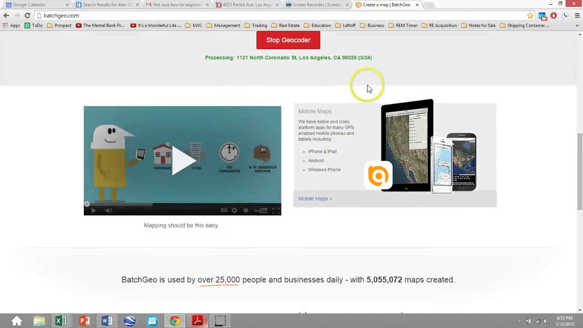Open PowerPoint from the taskbar

click(84, 321)
